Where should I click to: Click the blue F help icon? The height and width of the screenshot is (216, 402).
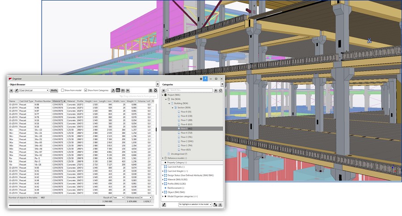205,79
